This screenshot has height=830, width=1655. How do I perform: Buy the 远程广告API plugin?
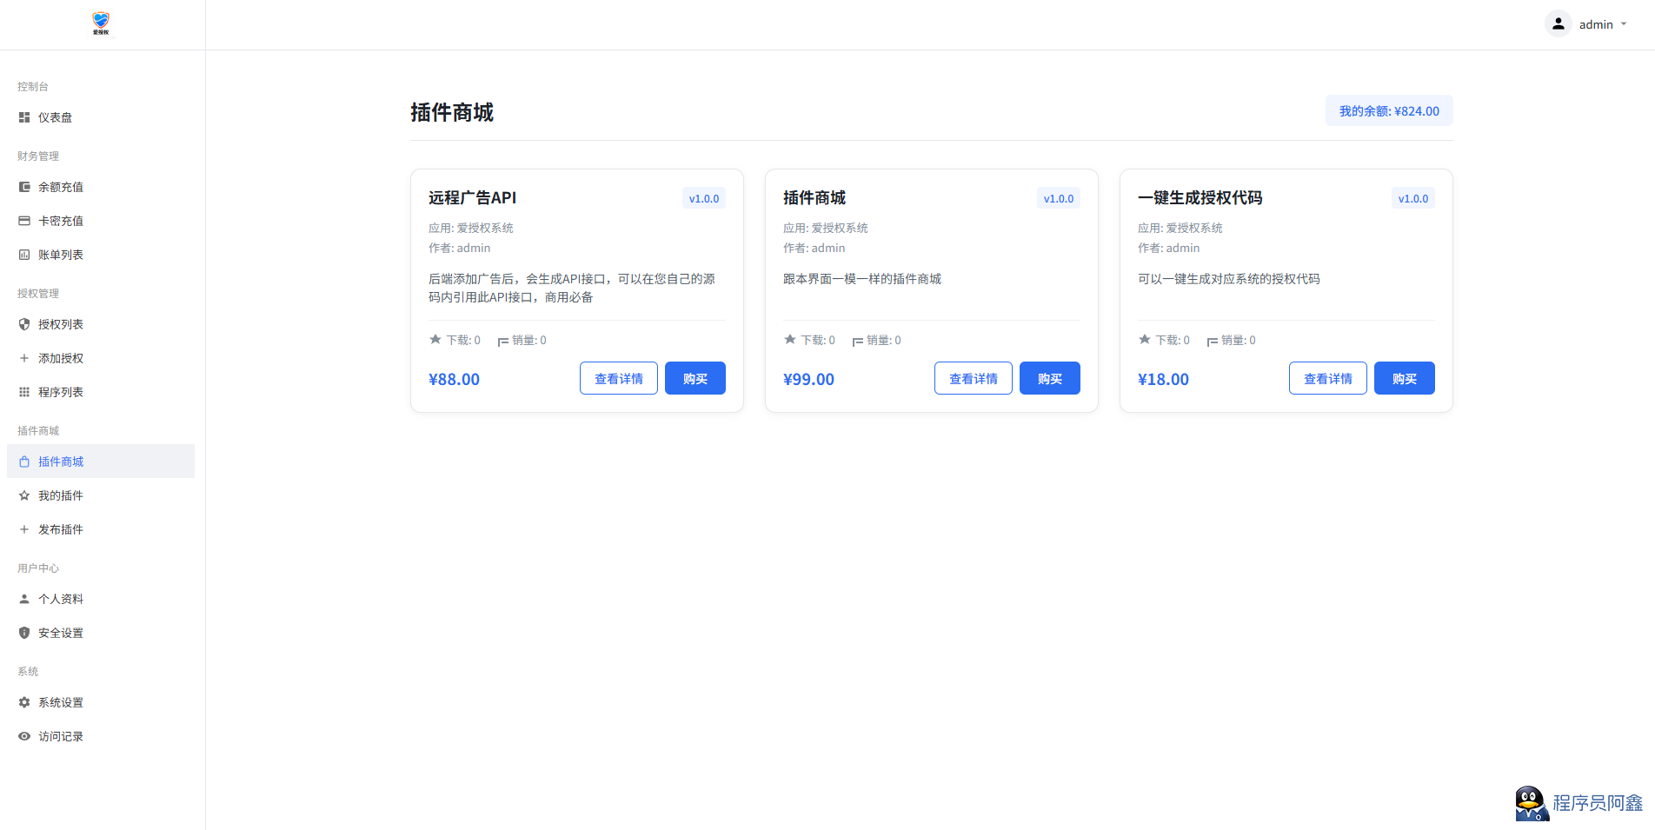coord(695,378)
